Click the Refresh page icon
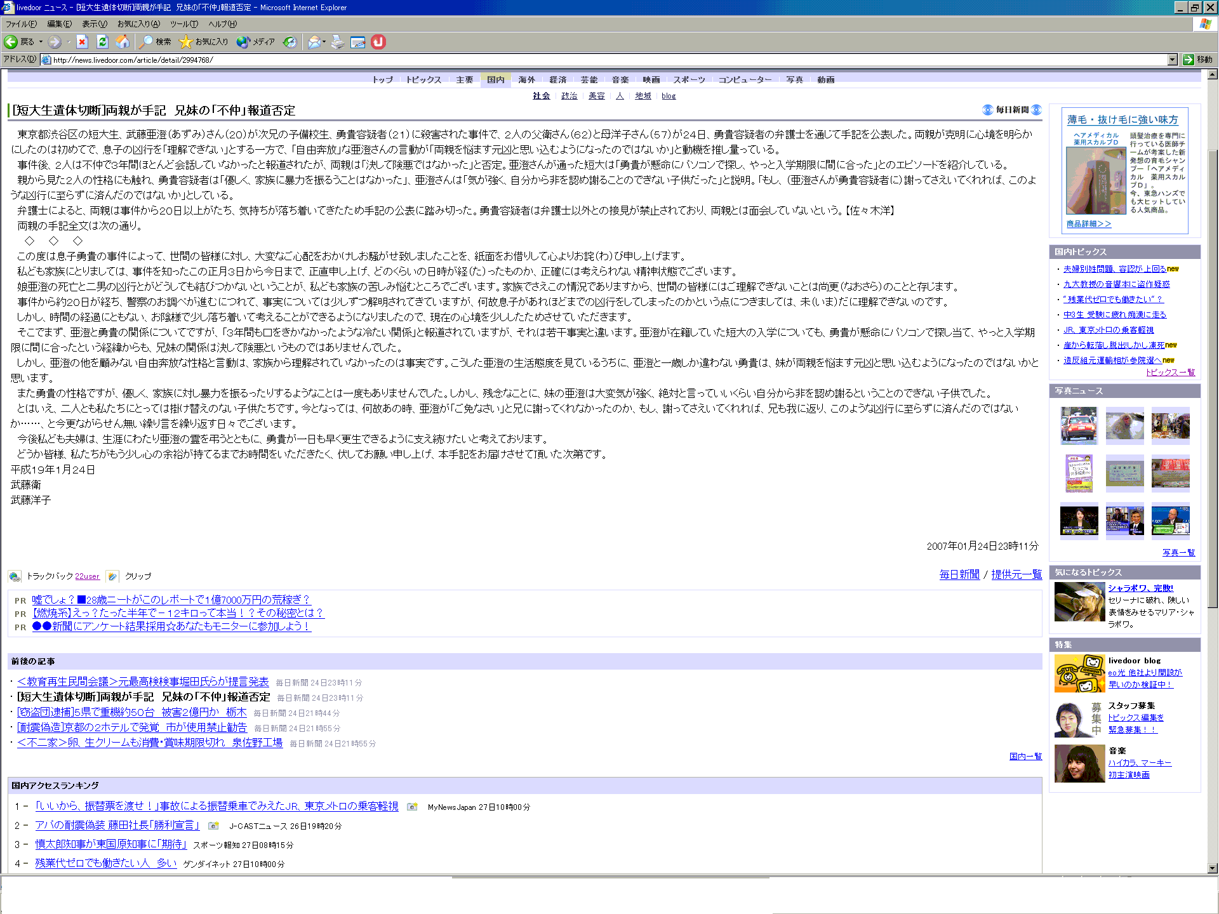 pyautogui.click(x=102, y=42)
